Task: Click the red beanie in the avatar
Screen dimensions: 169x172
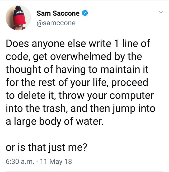Action: [x=19, y=15]
